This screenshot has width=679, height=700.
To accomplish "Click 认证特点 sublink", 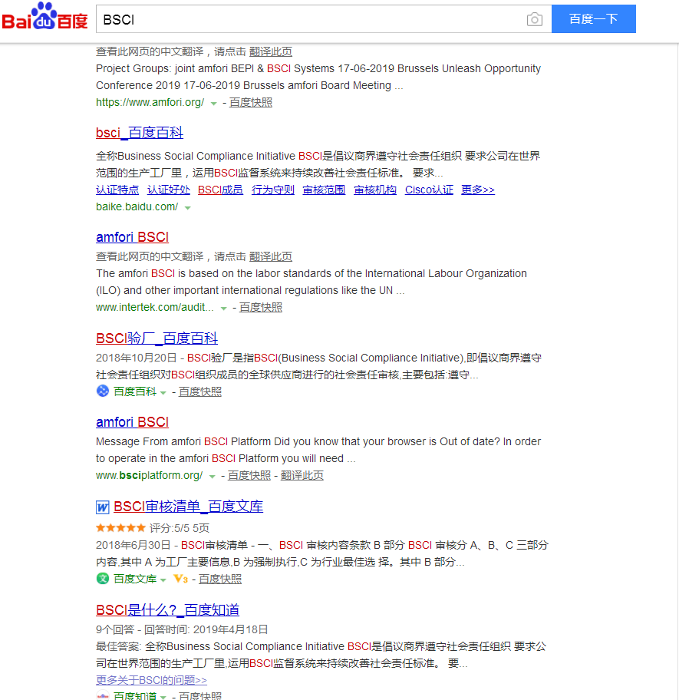I will pos(117,190).
